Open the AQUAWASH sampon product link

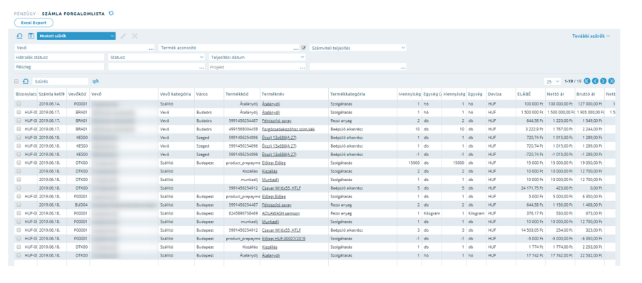pos(281,213)
